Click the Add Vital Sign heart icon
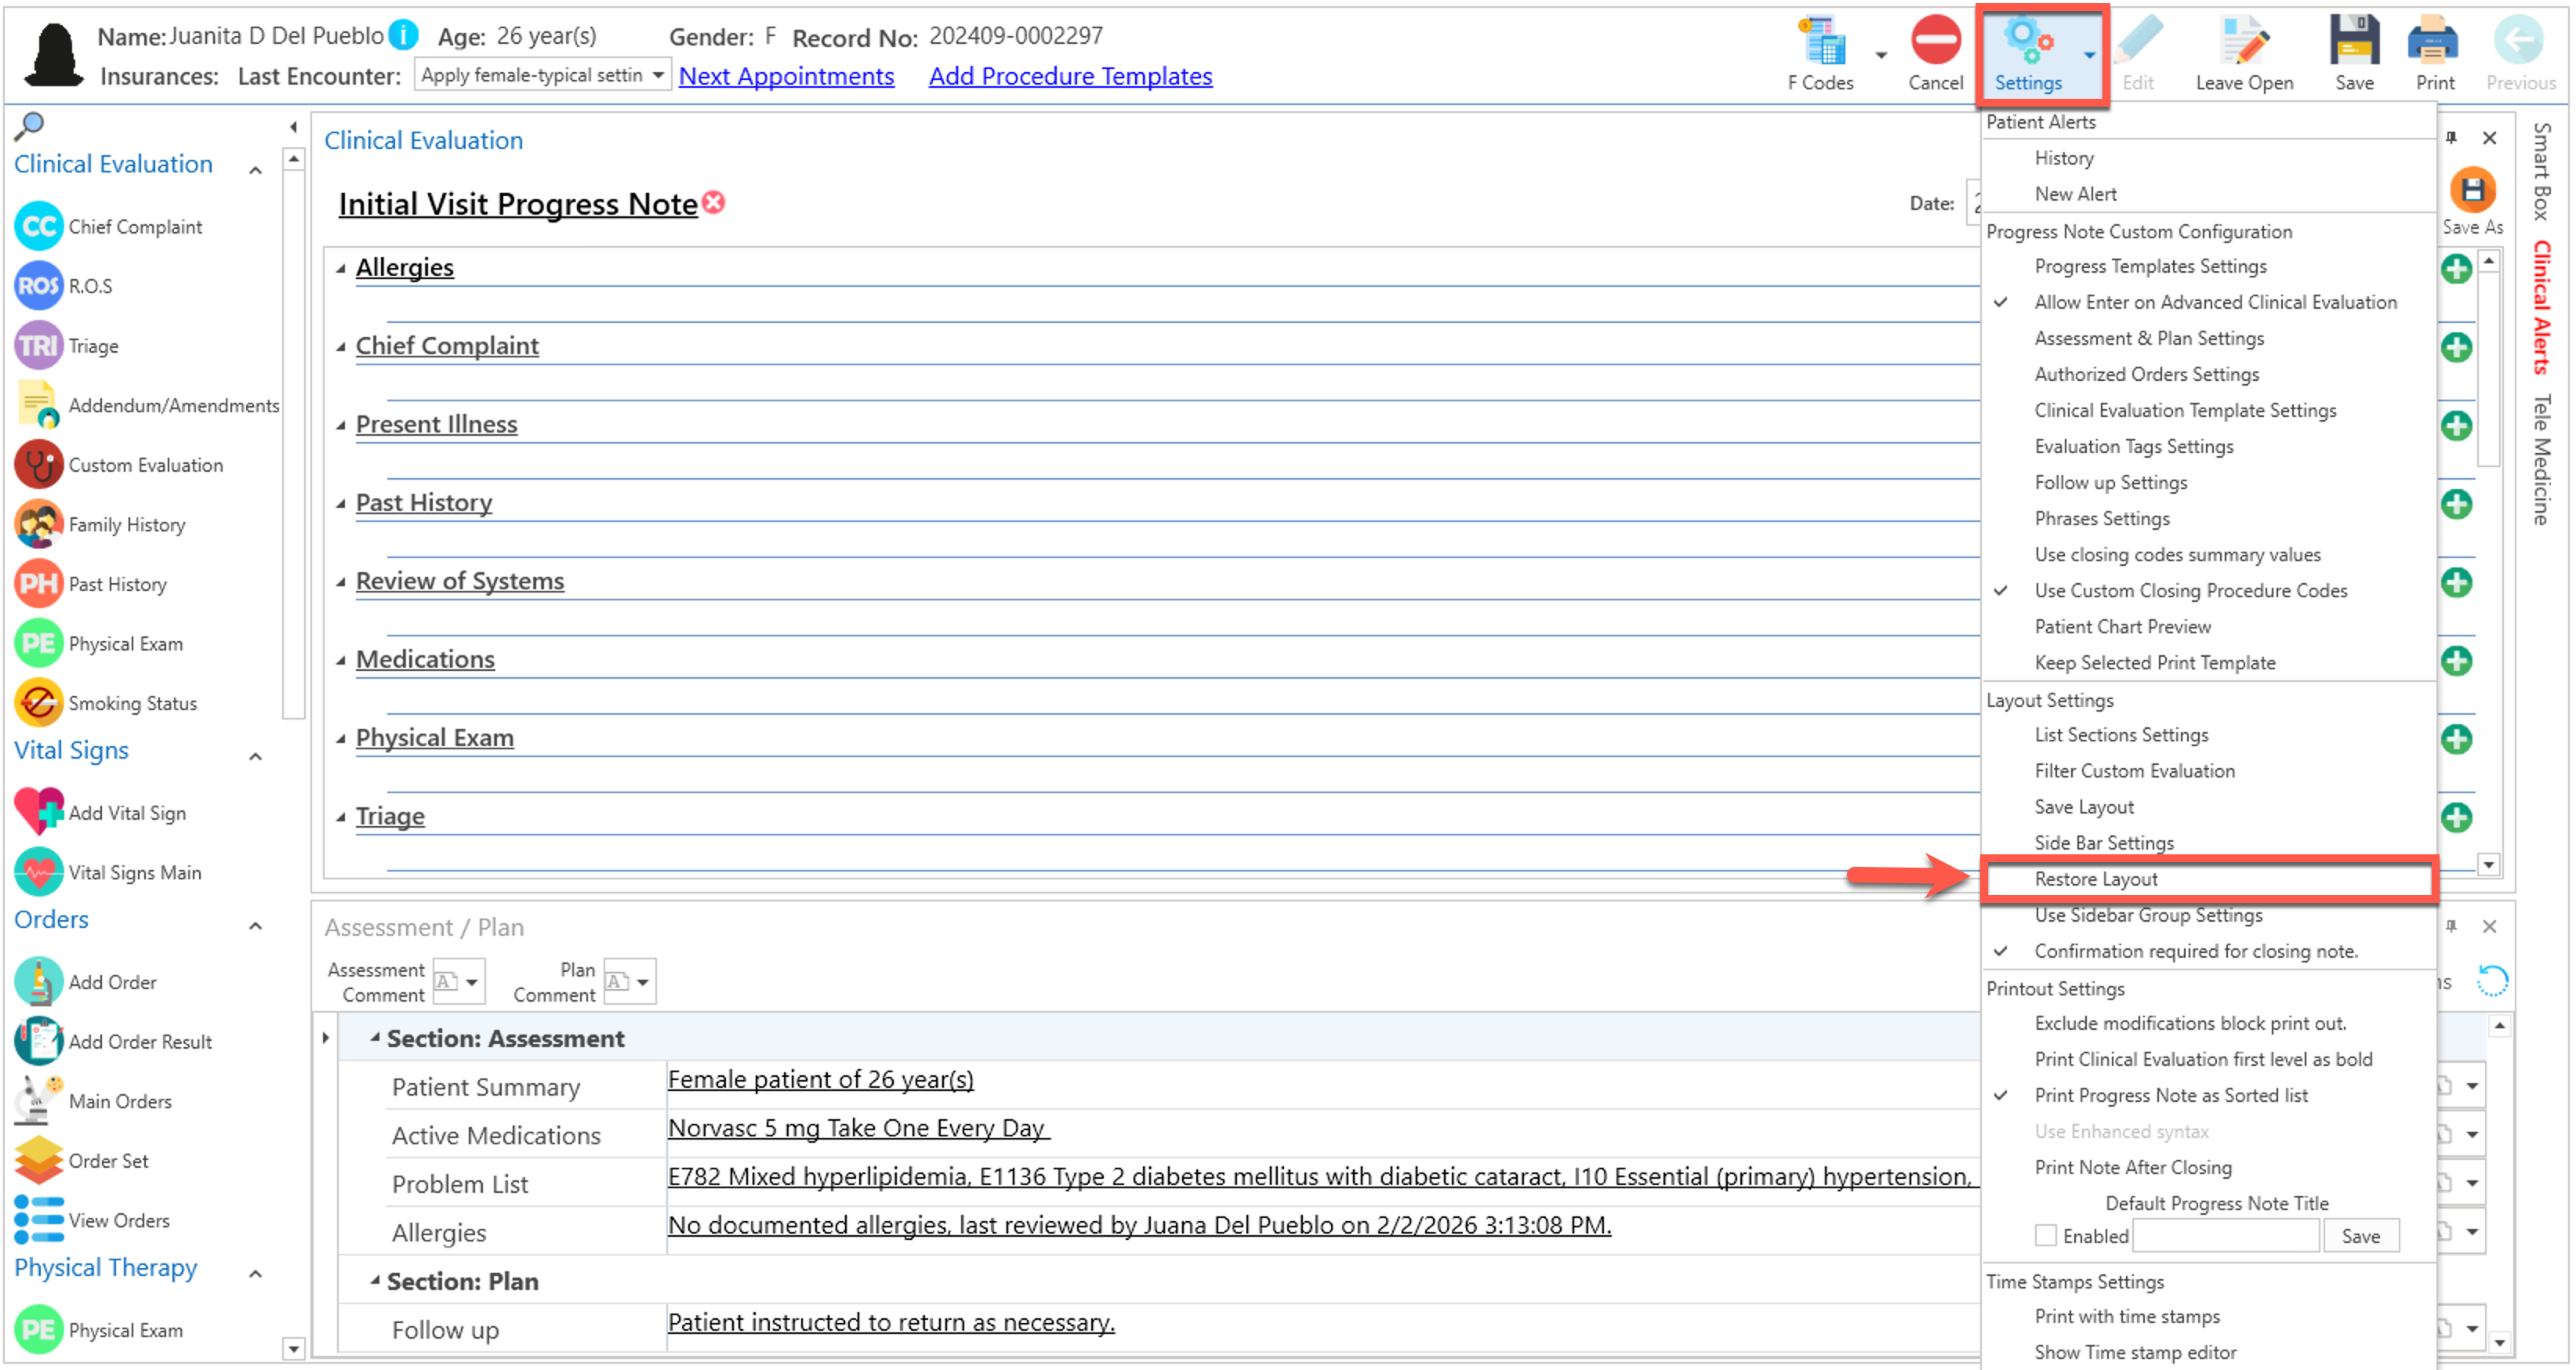The image size is (2576, 1370). 38,813
